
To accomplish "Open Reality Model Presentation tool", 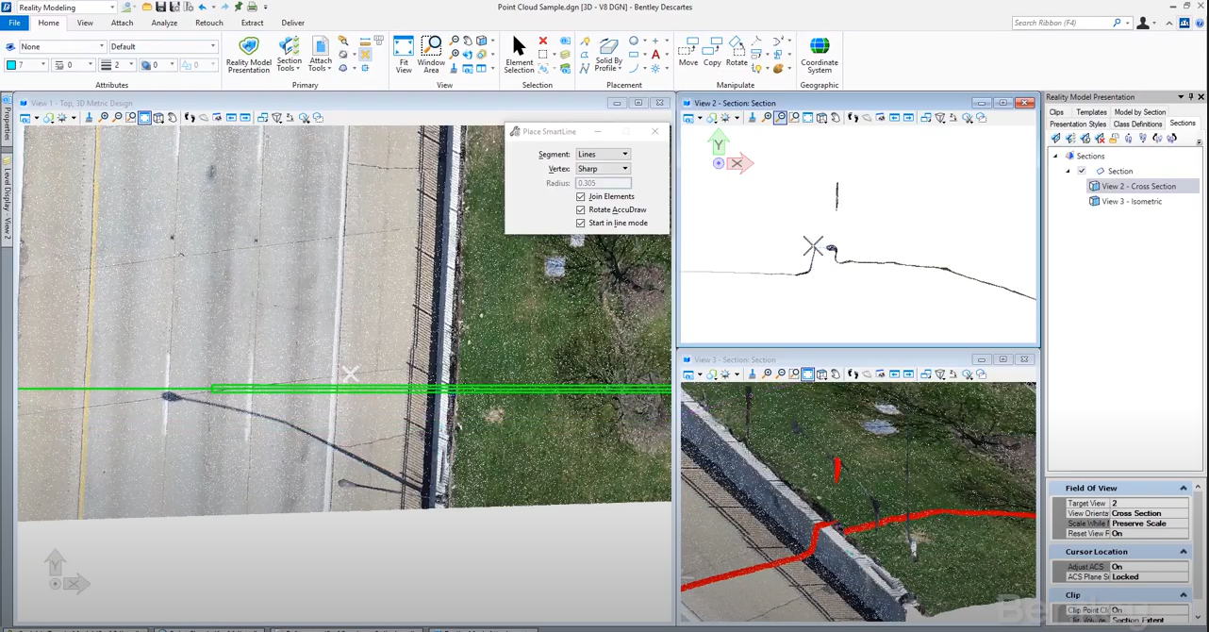I will click(x=248, y=56).
